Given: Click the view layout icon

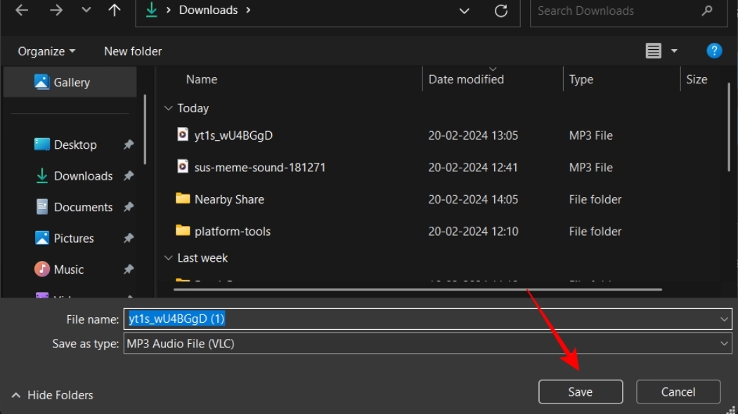Looking at the screenshot, I should 654,51.
